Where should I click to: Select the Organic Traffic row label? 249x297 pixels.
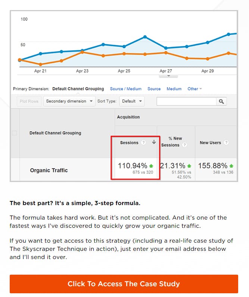(x=49, y=170)
